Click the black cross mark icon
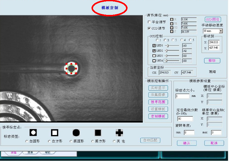 119,133
